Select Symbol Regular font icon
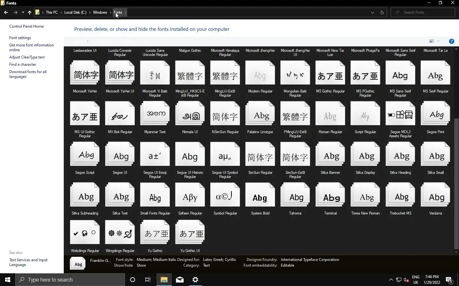 tap(225, 195)
